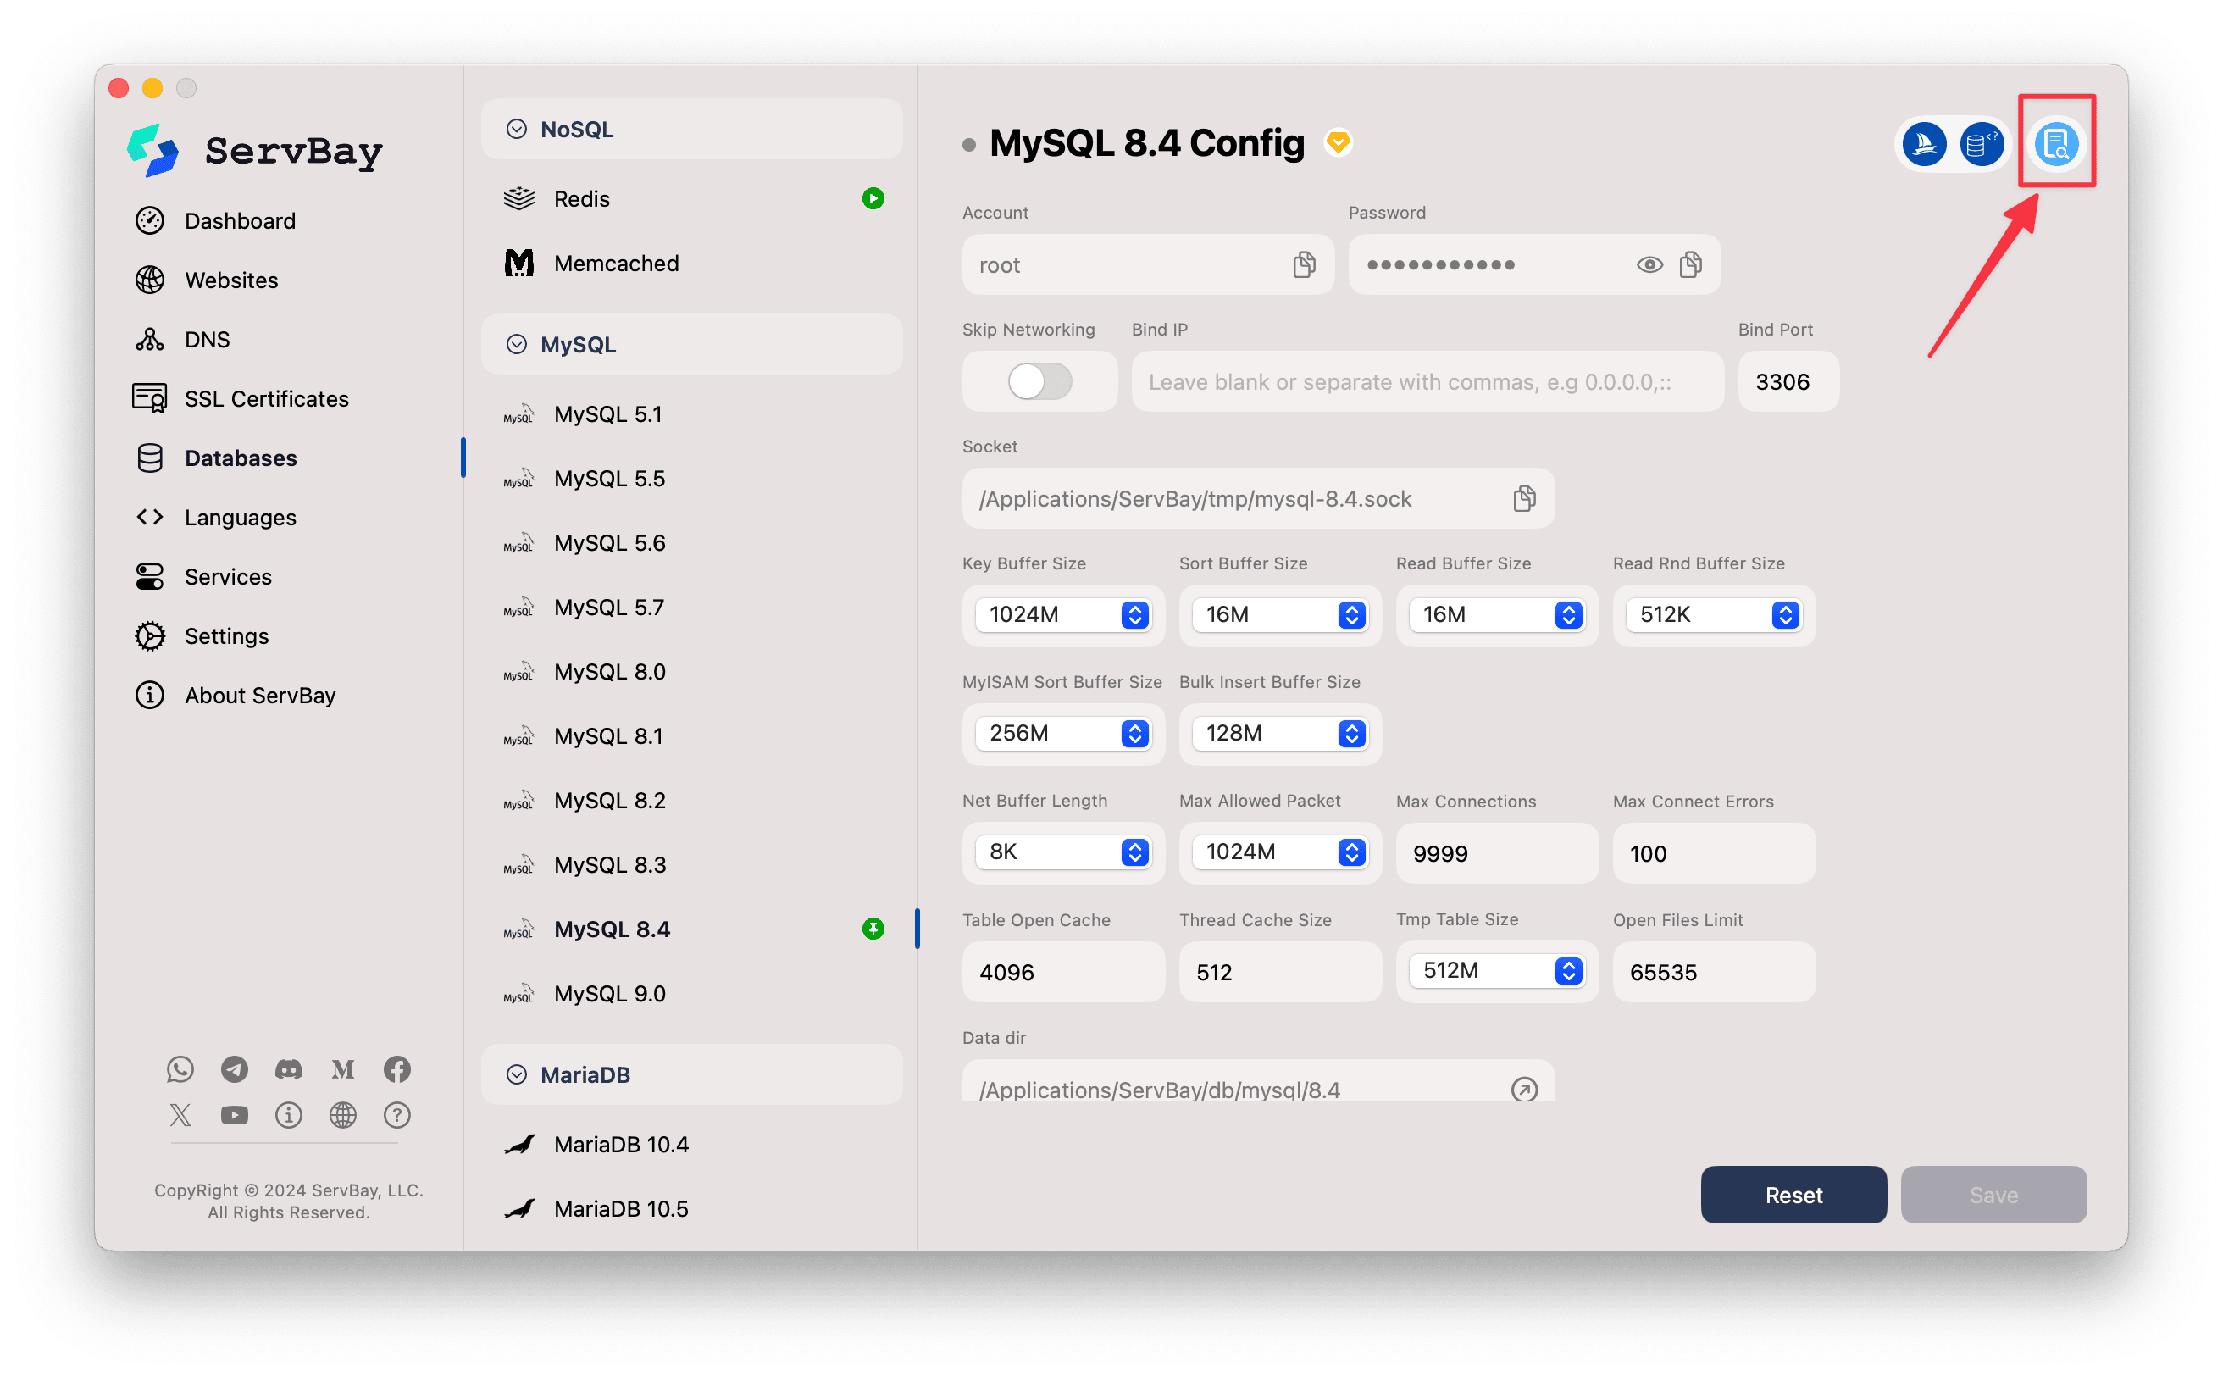
Task: Click the ServBay Discord icon
Action: coord(288,1069)
